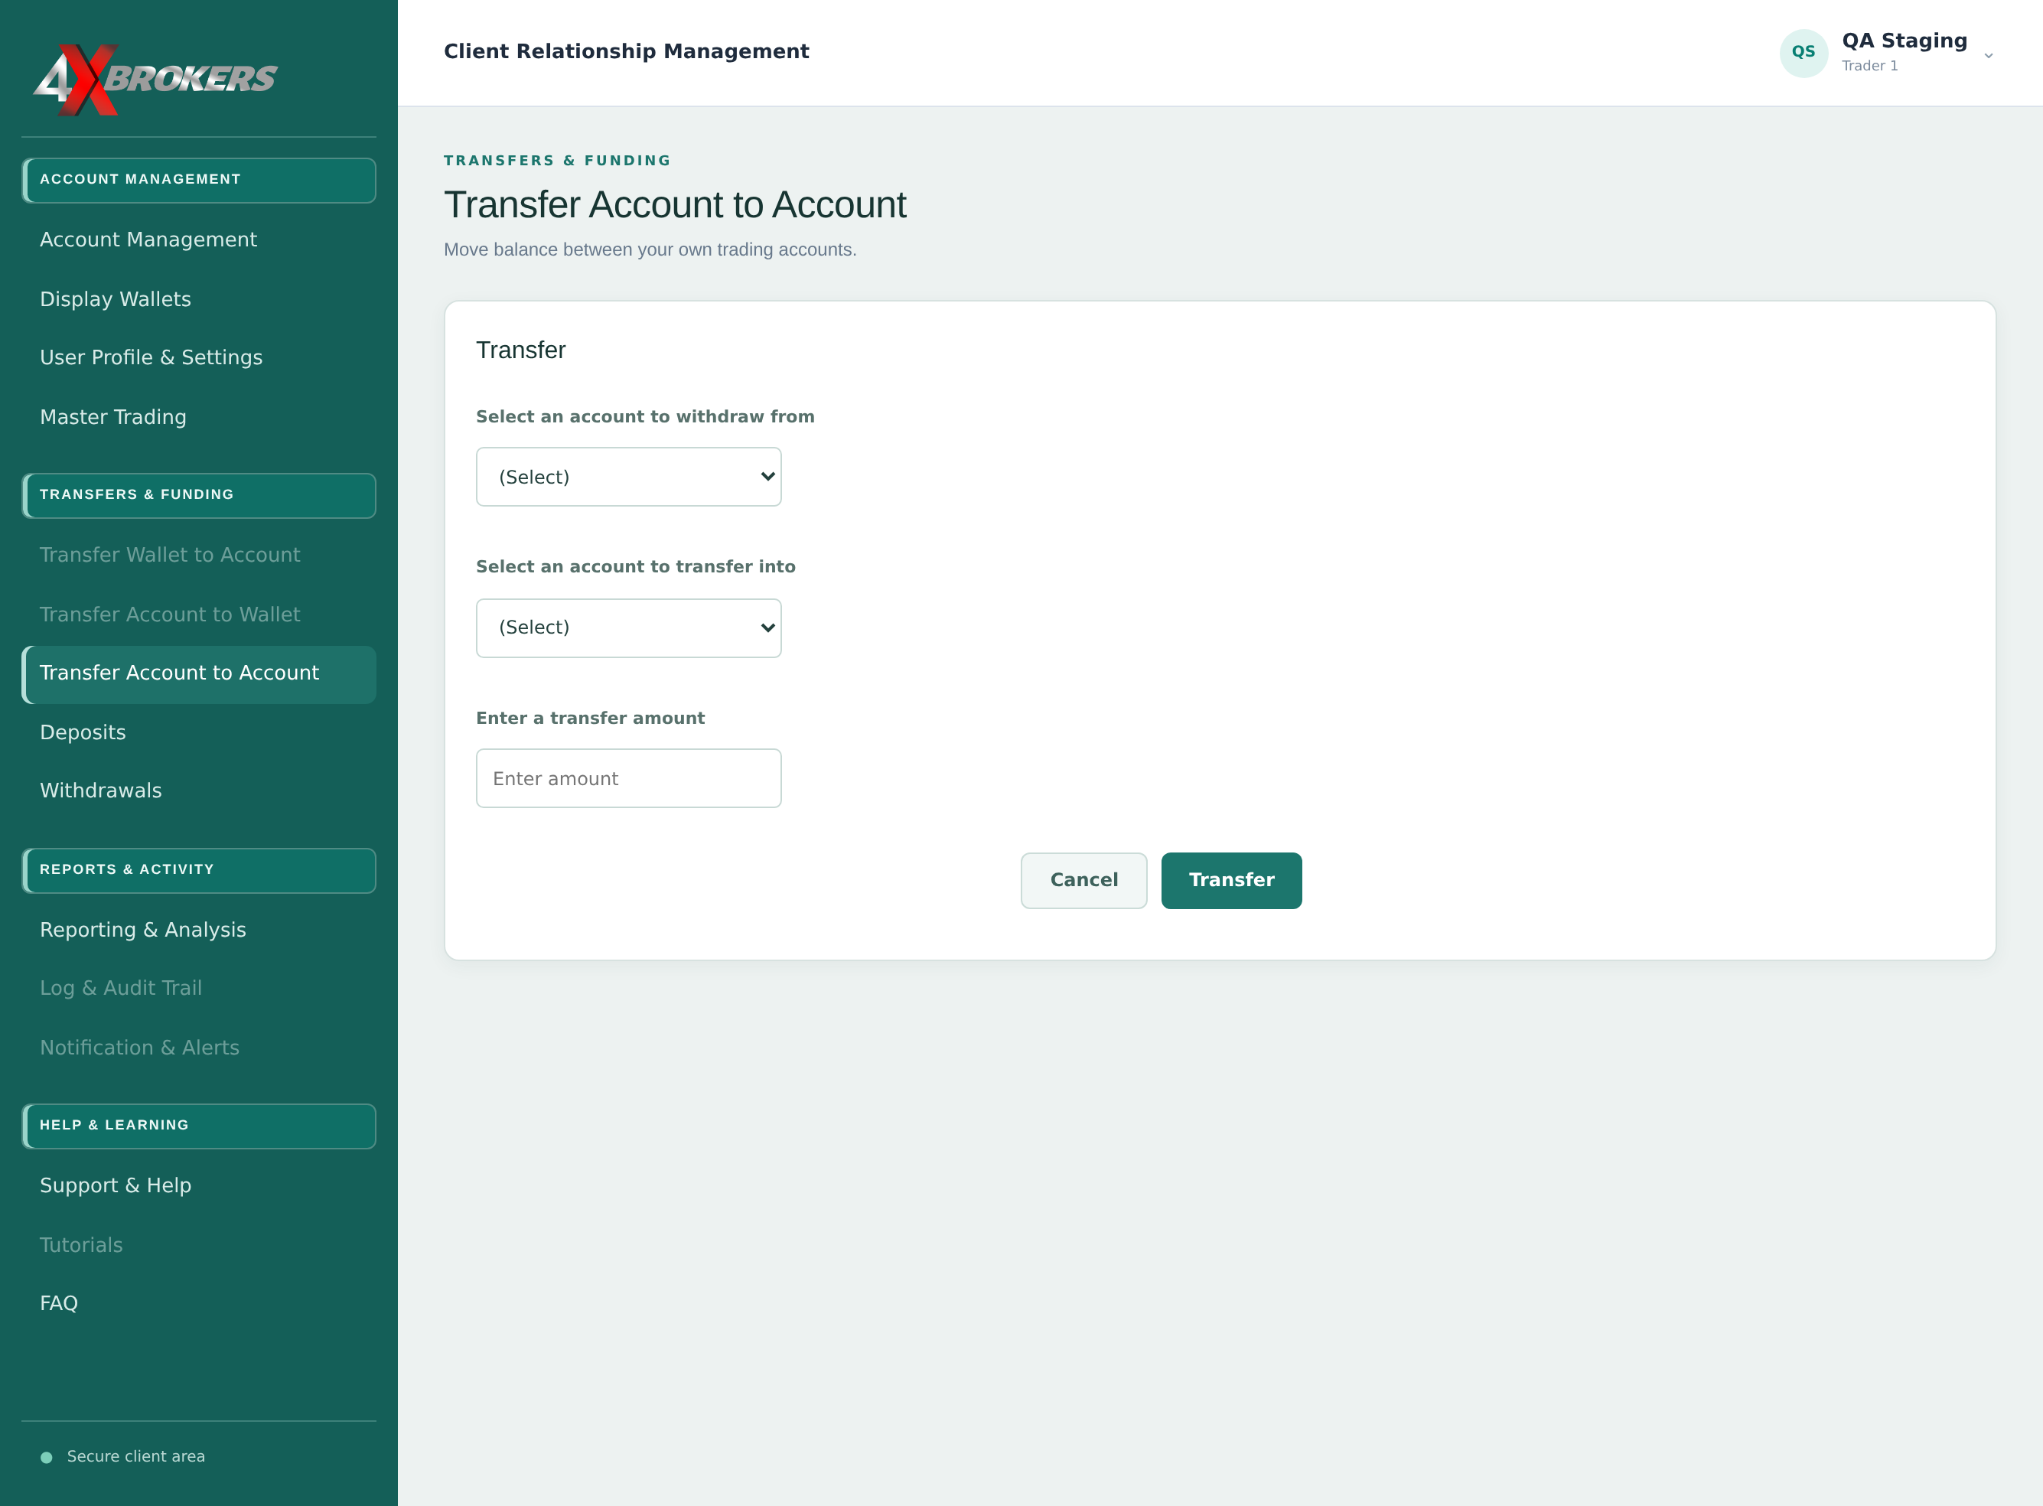
Task: Click the HELP & LEARNING section header
Action: coord(199,1126)
